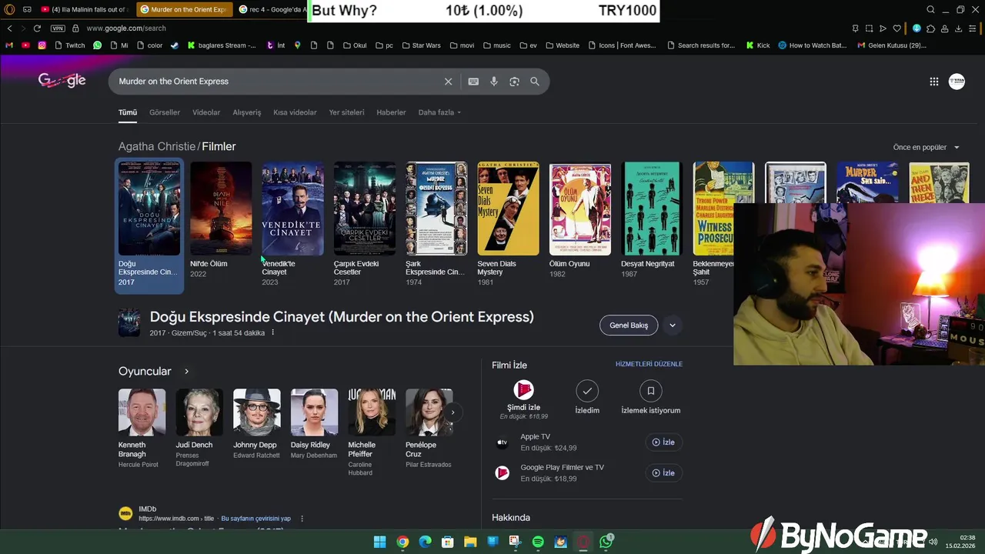Select the Kısa videolar results tab
985x554 pixels.
pyautogui.click(x=295, y=112)
